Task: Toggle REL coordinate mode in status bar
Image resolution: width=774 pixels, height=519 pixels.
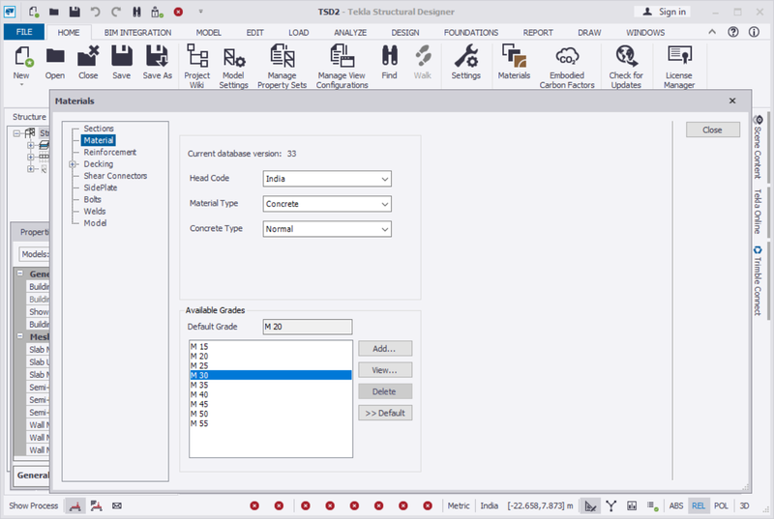Action: (699, 505)
